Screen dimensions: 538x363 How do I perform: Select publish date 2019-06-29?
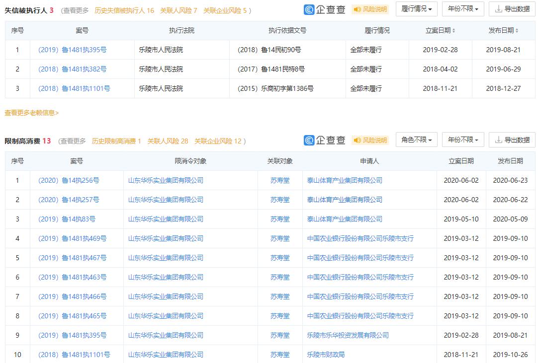[503, 69]
